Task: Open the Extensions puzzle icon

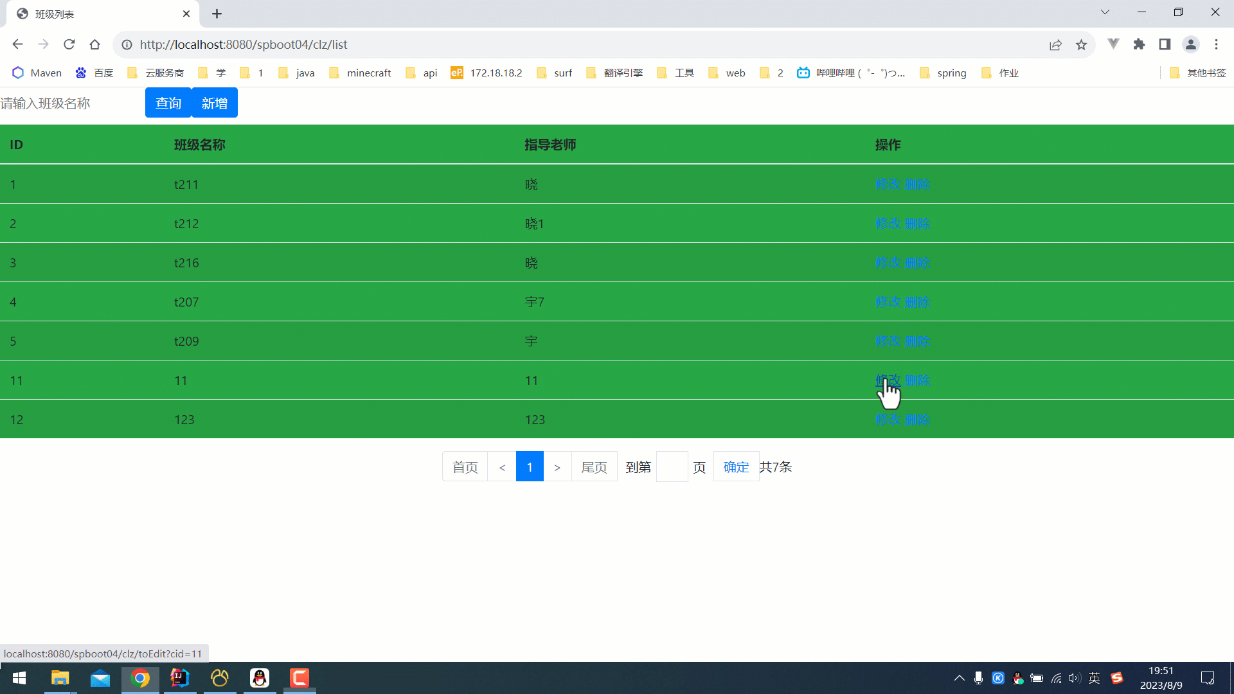Action: 1139,44
